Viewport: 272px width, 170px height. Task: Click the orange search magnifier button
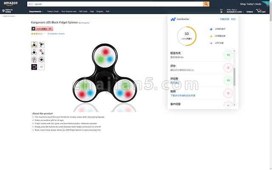206,4
